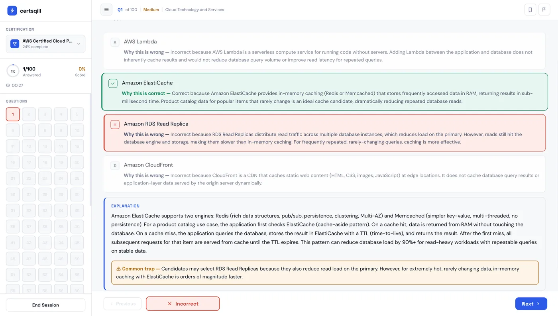Click the 24% complete text
The width and height of the screenshot is (558, 316).
click(x=35, y=47)
